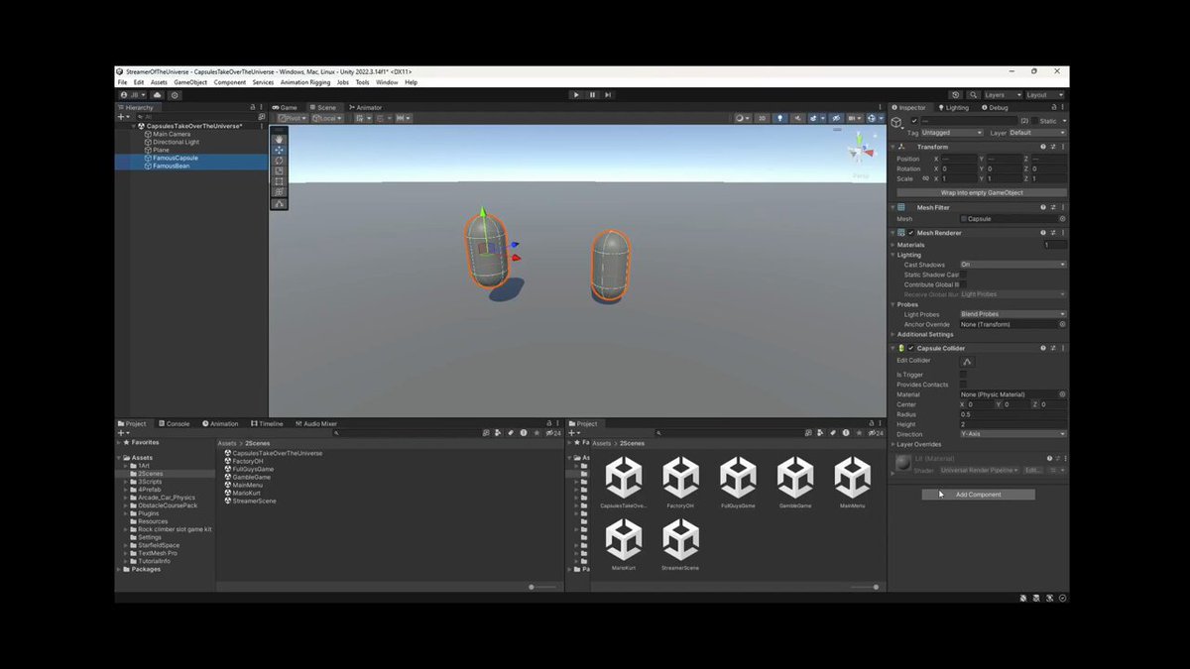Toggle 2D scene view mode
1190x669 pixels.
(762, 118)
